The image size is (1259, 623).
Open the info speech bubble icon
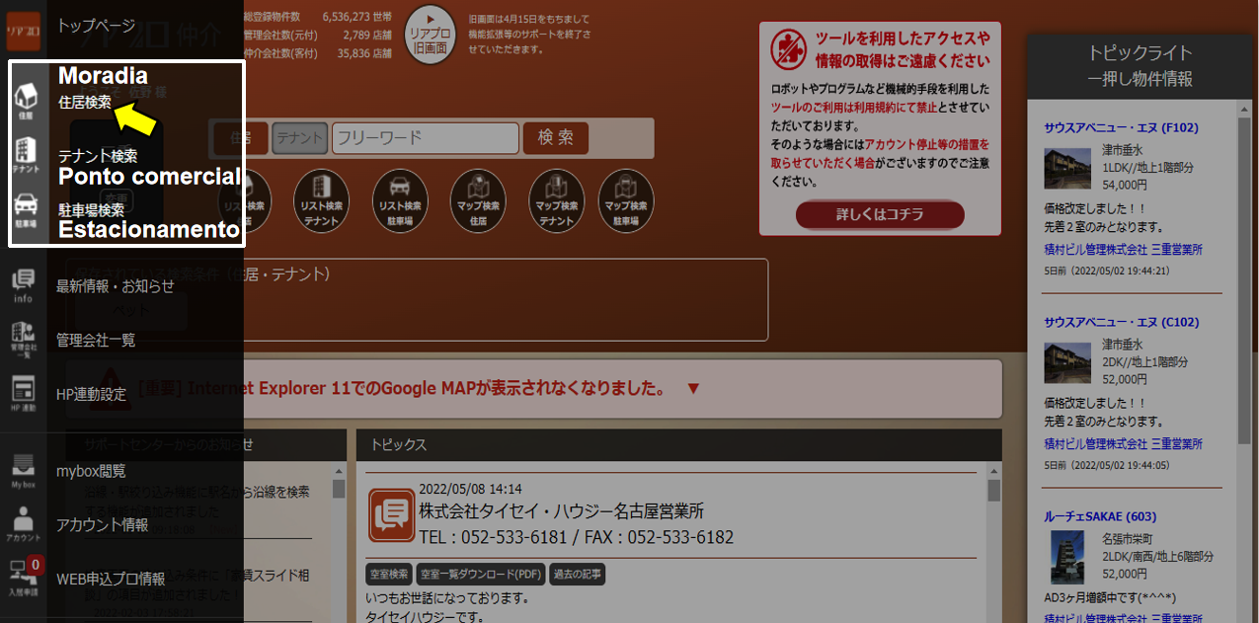coord(23,285)
